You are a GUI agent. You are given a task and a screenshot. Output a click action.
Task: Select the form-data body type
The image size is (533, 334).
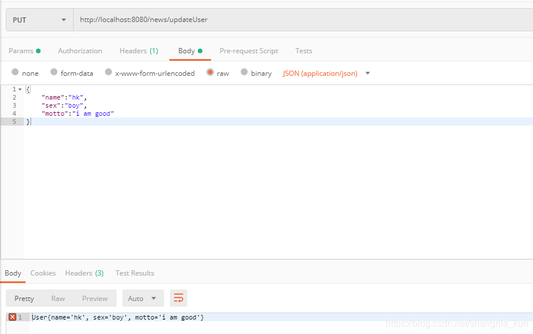click(72, 73)
